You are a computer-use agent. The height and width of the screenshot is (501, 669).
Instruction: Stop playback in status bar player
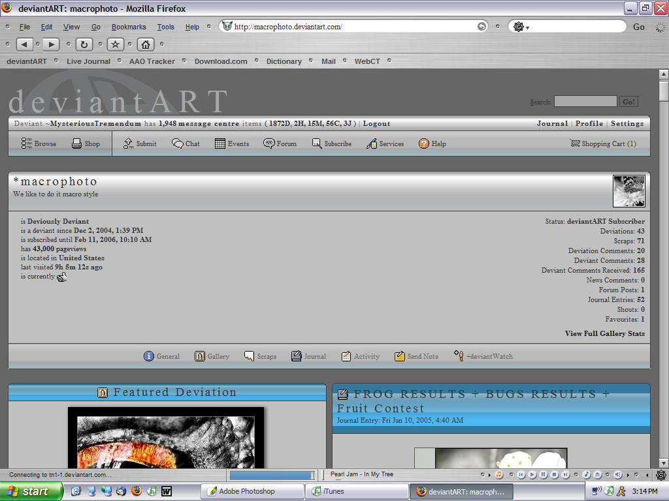tap(554, 474)
